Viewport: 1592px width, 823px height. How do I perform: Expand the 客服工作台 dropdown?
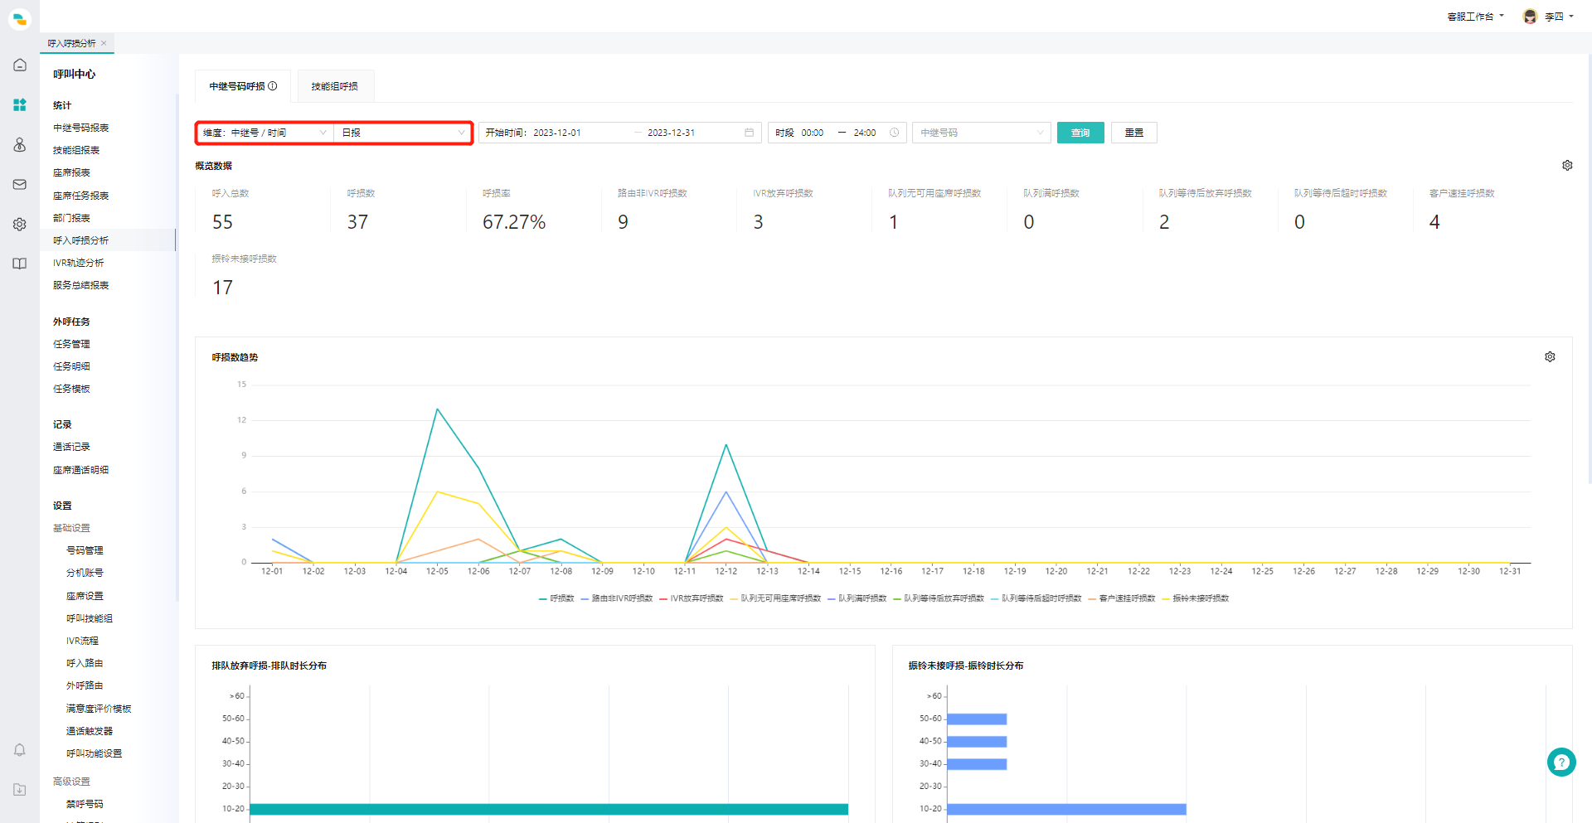(x=1475, y=17)
